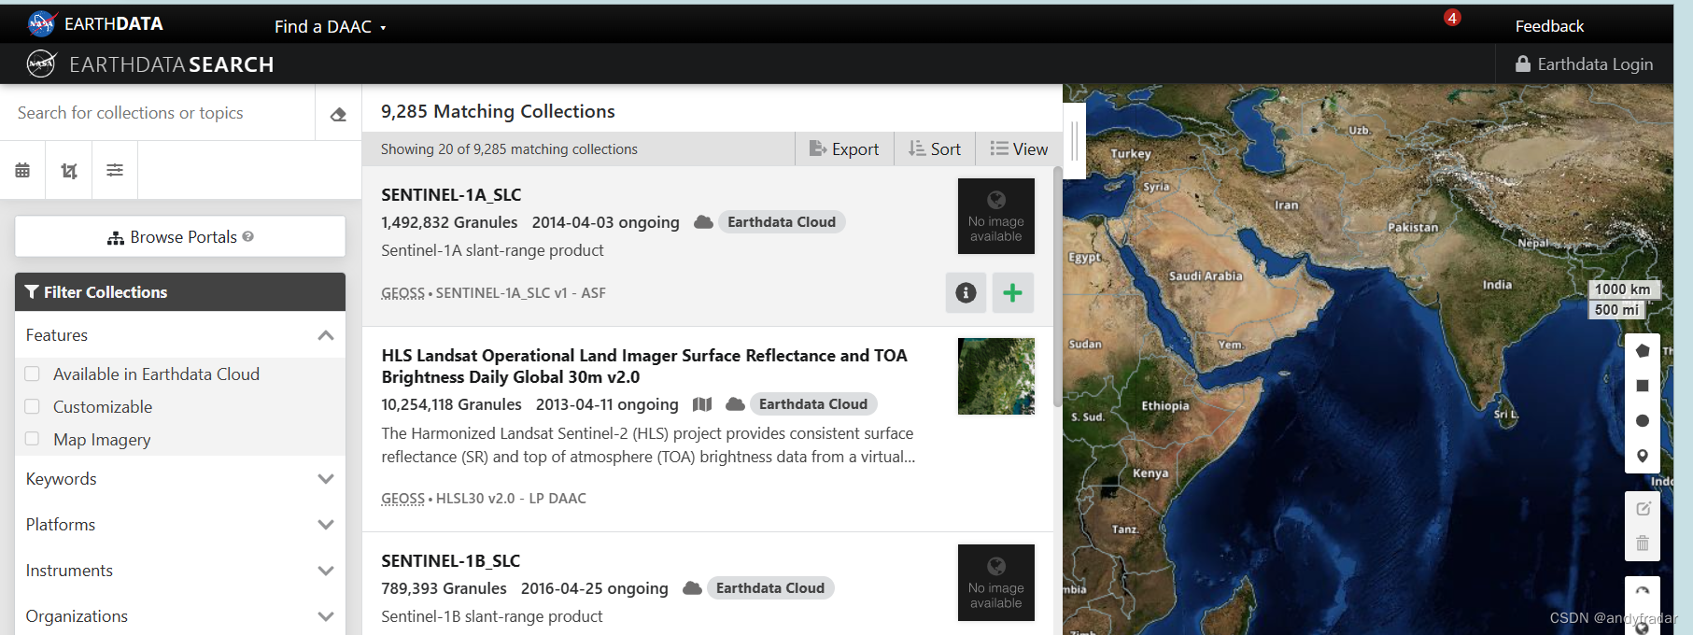Click the '9,285 Matching Collections' heading
1693x635 pixels.
(x=498, y=111)
